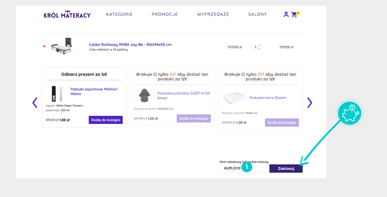
Task: Go to previous gift with left arrow
Action: click(35, 103)
